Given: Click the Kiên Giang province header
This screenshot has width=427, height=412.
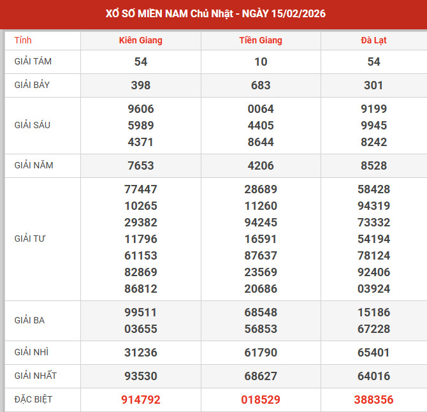Looking at the screenshot, I should [x=141, y=40].
